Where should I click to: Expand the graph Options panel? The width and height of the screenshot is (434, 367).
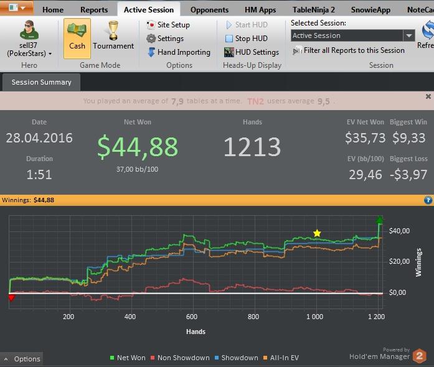point(22,359)
